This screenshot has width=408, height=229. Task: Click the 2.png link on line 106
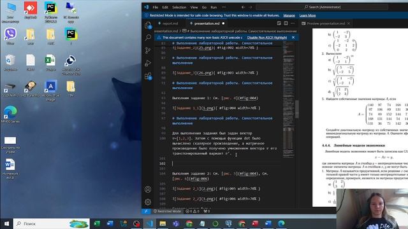208,188
